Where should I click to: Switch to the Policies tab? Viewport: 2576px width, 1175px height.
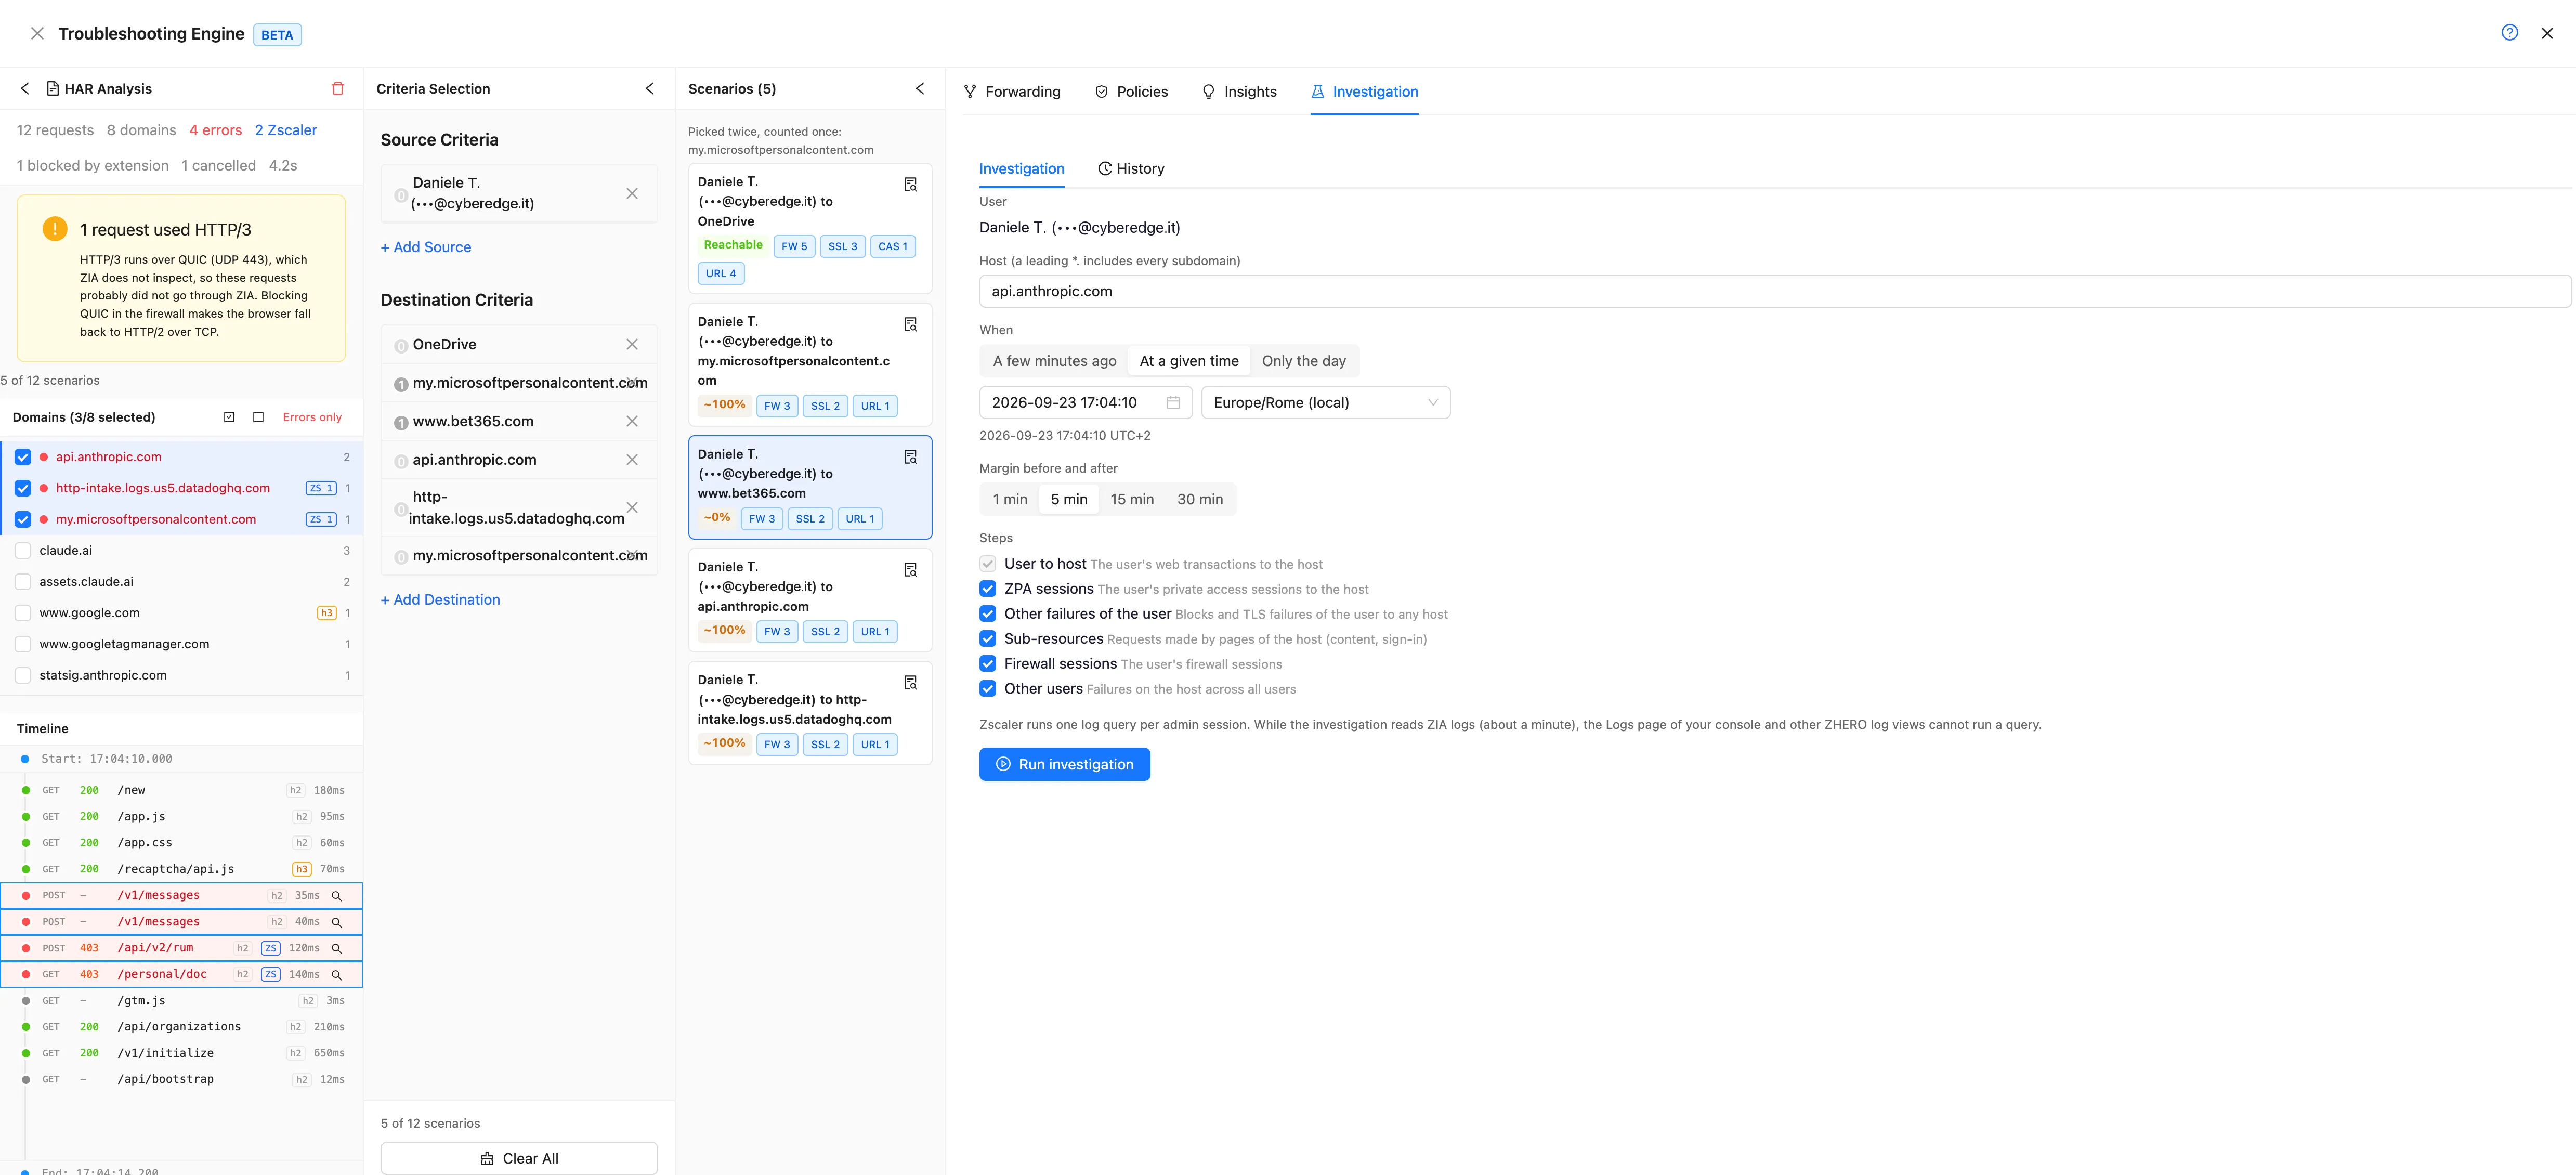pos(1131,91)
